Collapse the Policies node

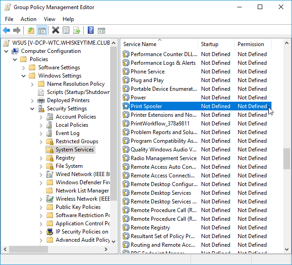[x=15, y=59]
